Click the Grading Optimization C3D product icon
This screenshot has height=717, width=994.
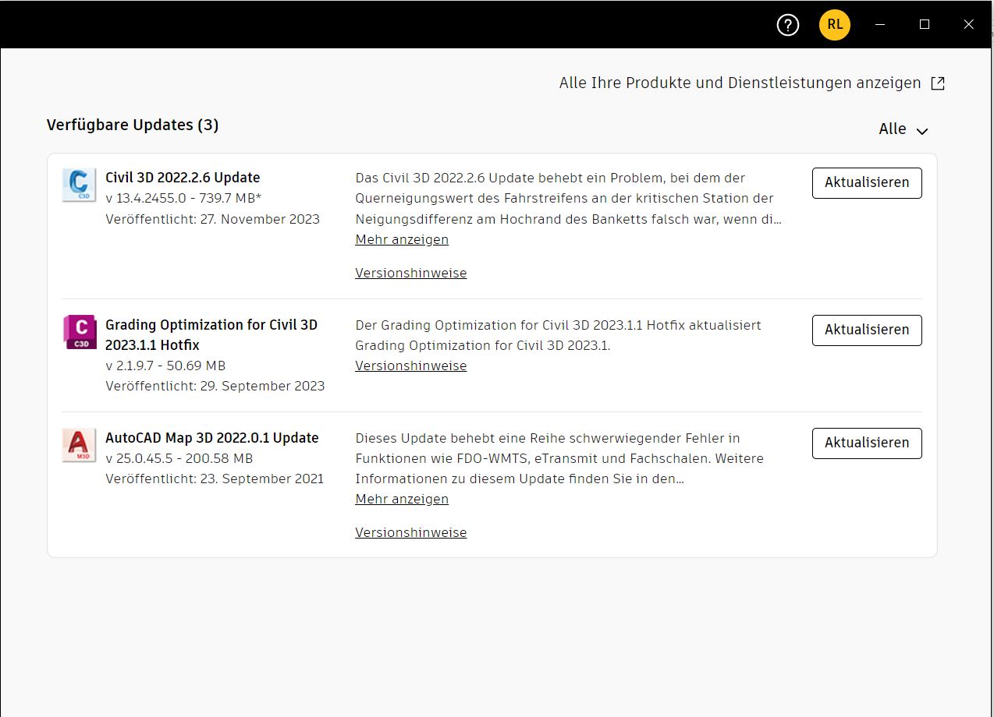80,332
